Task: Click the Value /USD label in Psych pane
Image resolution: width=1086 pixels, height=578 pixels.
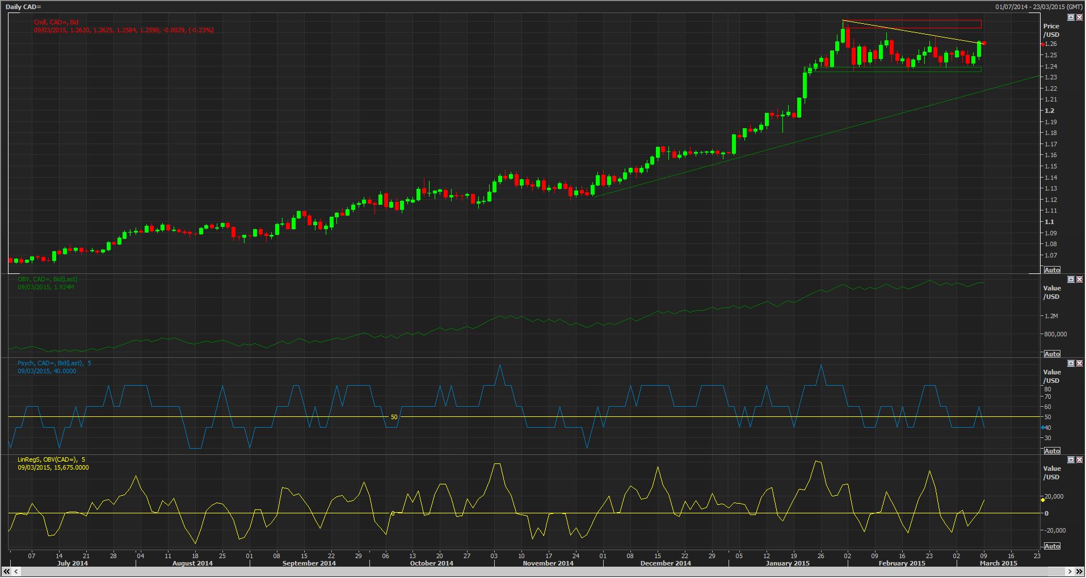Action: point(1051,377)
